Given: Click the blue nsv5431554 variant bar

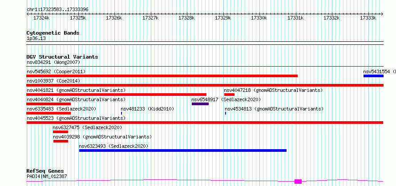Looking at the screenshot, I should pyautogui.click(x=373, y=76).
